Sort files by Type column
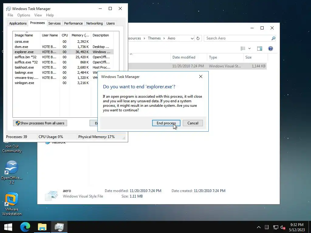Image resolution: width=311 pixels, height=233 pixels. pyautogui.click(x=225, y=57)
